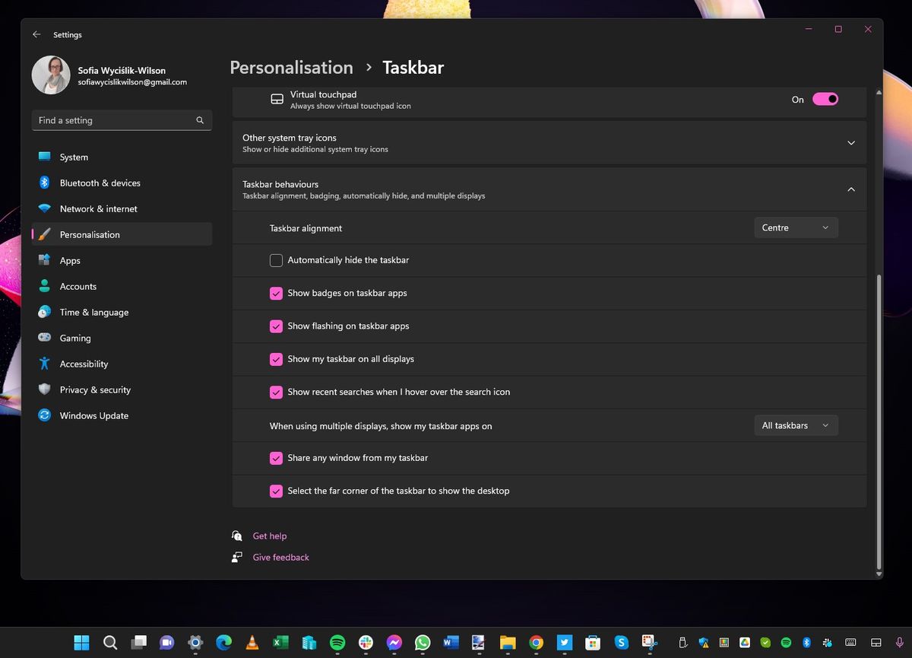Click the Get help link
Viewport: 912px width, 658px height.
click(x=268, y=536)
